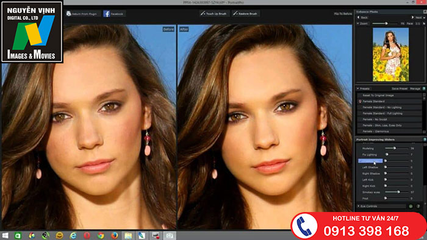Collapse the Presets section triangle

click(358, 88)
